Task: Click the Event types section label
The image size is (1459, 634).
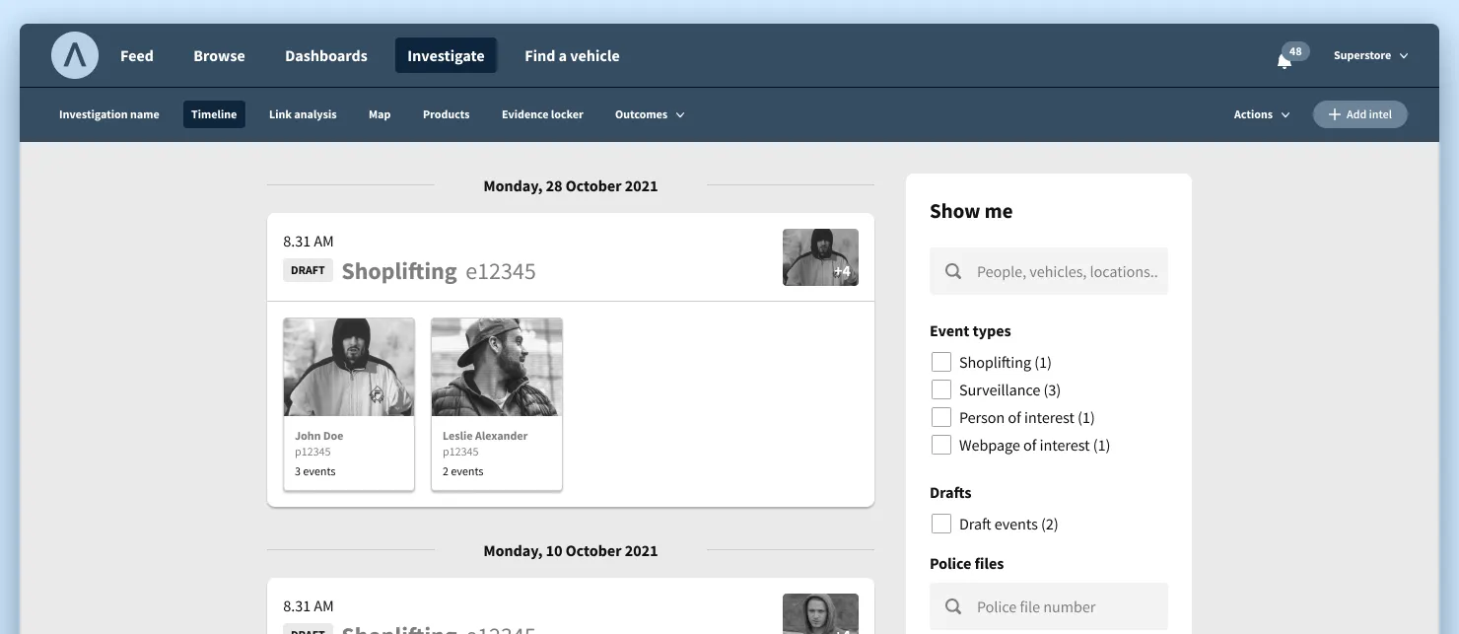Action: pos(970,331)
